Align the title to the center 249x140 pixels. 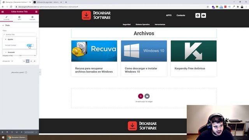coord(28,61)
